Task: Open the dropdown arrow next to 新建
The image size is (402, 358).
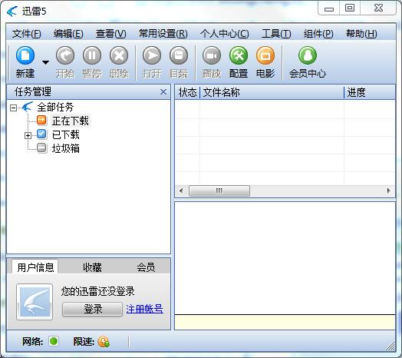Action: click(45, 62)
